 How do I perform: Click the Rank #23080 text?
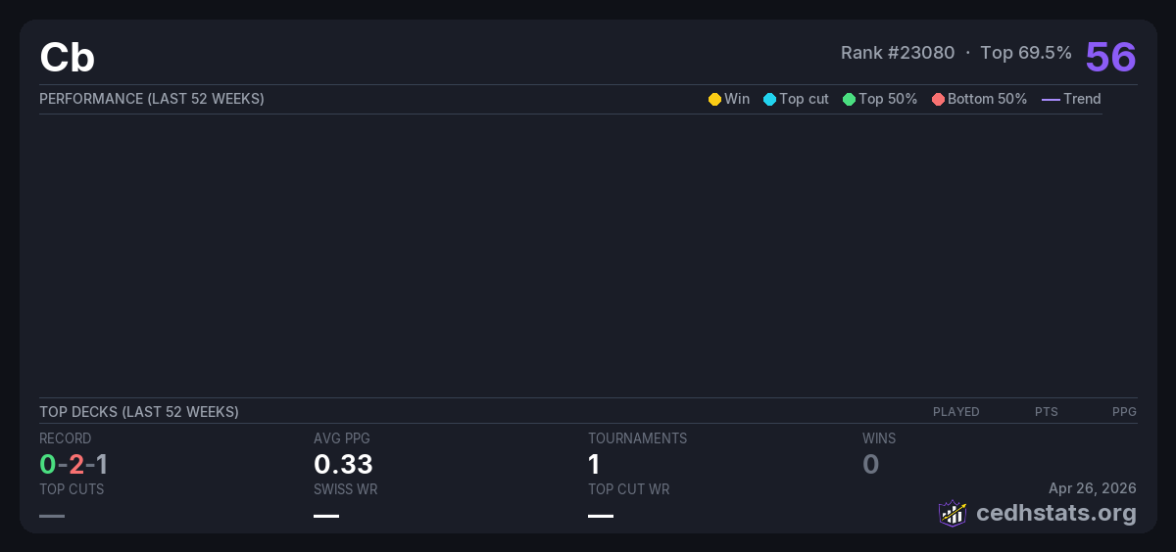[x=897, y=53]
